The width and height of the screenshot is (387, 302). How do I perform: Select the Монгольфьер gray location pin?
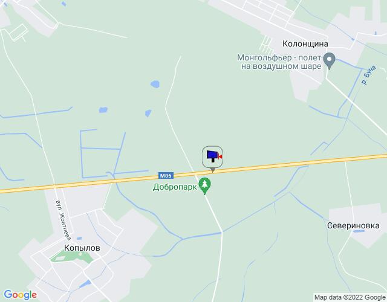point(329,61)
